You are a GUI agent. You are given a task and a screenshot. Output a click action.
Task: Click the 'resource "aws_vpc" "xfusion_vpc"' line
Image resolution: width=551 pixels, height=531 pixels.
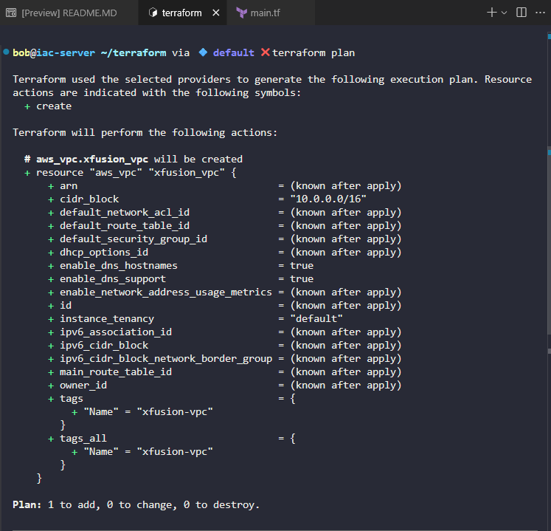pos(131,172)
